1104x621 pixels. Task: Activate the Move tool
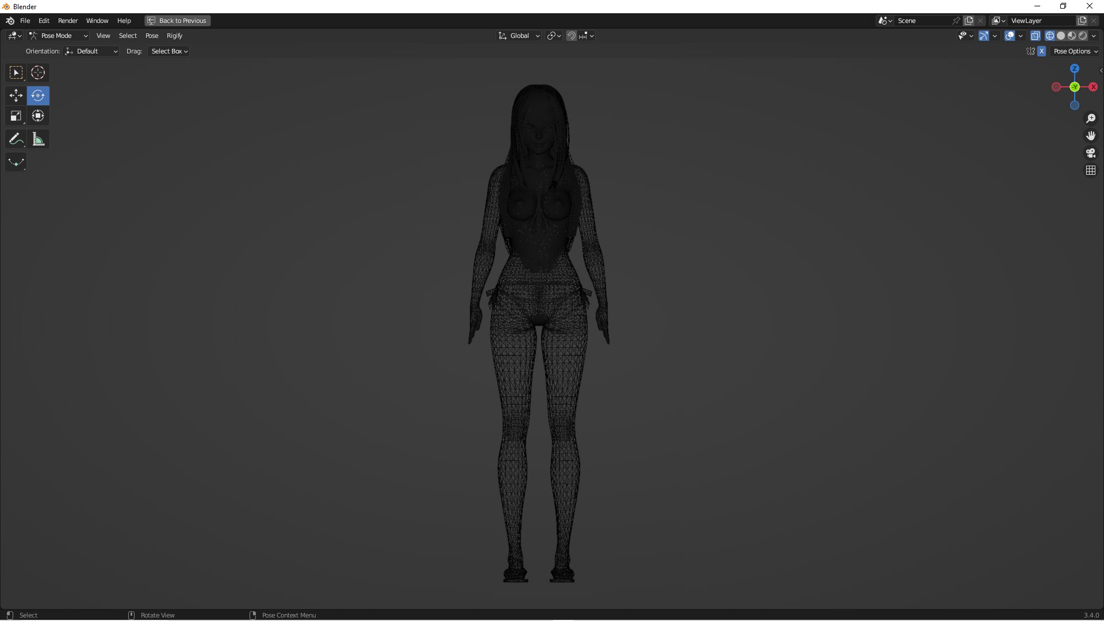[16, 95]
